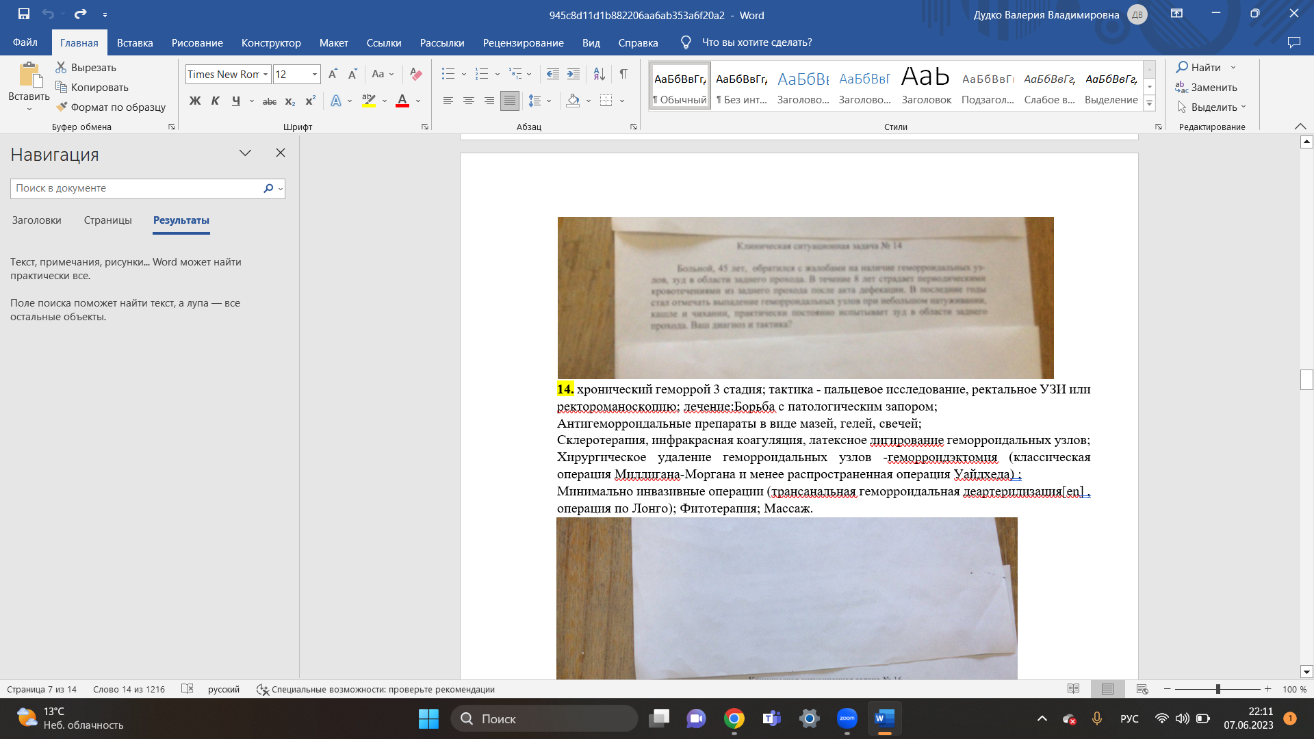Open the Times New Roman font name dropdown

(266, 74)
